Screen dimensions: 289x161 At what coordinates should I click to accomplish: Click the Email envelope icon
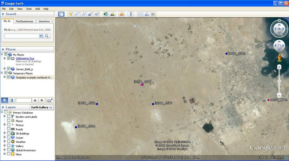pyautogui.click(x=140, y=14)
